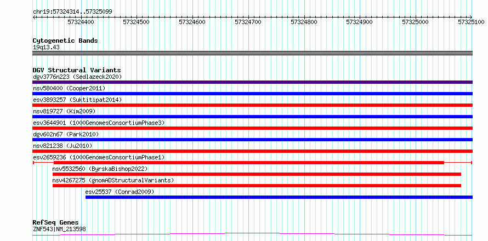Click the gray 19q13.43 cytogenetic band
Image resolution: width=488 pixels, height=241 pixels.
pos(252,53)
